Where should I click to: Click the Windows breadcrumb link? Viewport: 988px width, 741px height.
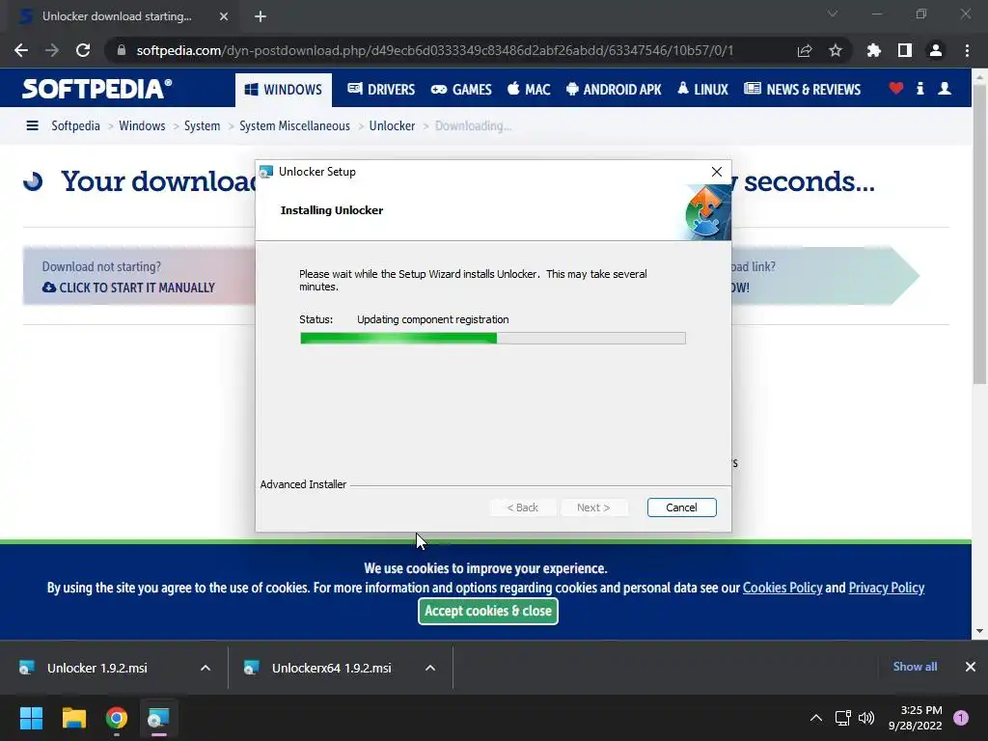(142, 125)
